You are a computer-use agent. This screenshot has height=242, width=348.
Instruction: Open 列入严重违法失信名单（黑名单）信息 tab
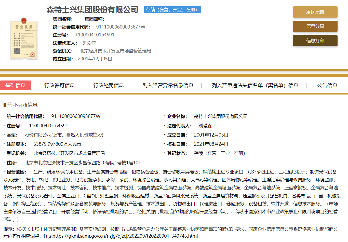pyautogui.click(x=255, y=85)
